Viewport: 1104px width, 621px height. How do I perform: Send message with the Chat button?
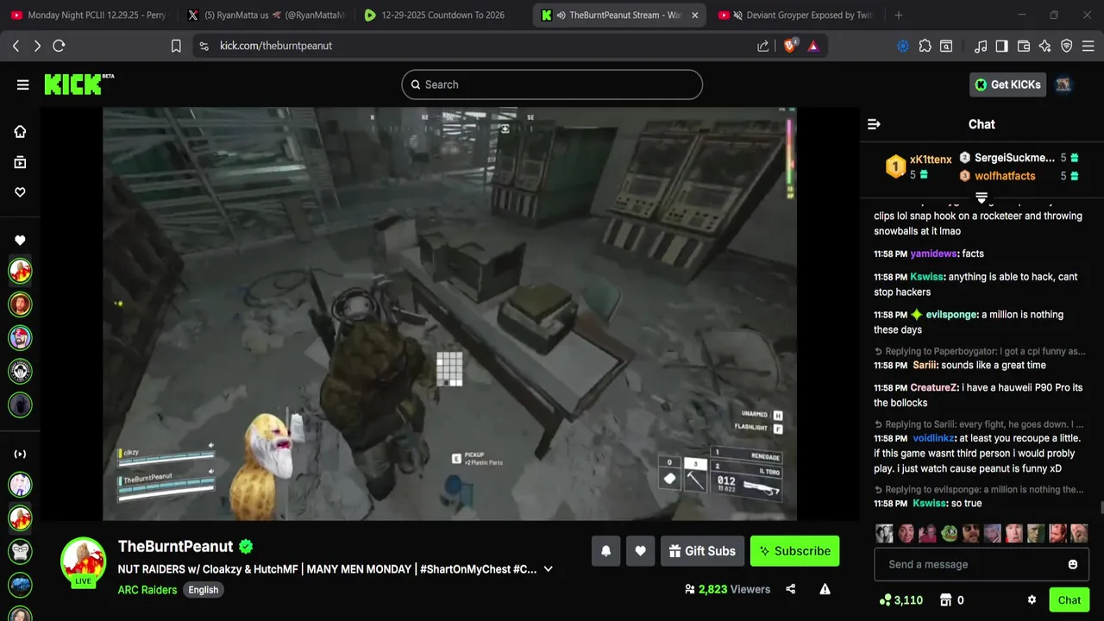coord(1069,600)
